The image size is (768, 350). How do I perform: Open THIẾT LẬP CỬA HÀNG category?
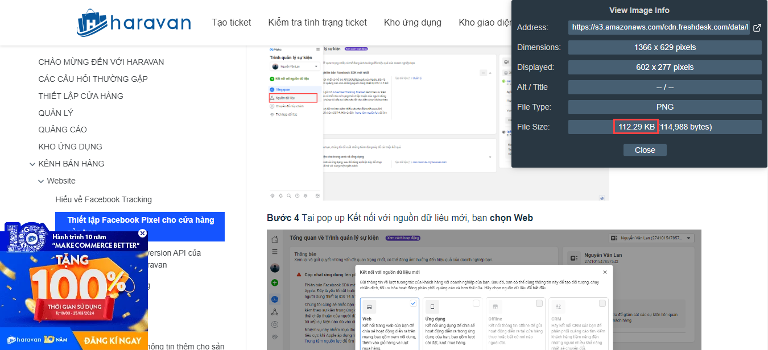pyautogui.click(x=81, y=96)
